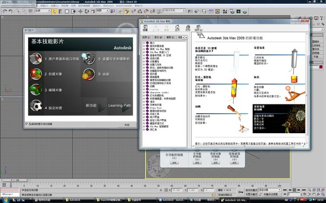Viewport: 326px width, 203px height.
Task: Switch to 目录 tab in help window
Action: click(146, 37)
